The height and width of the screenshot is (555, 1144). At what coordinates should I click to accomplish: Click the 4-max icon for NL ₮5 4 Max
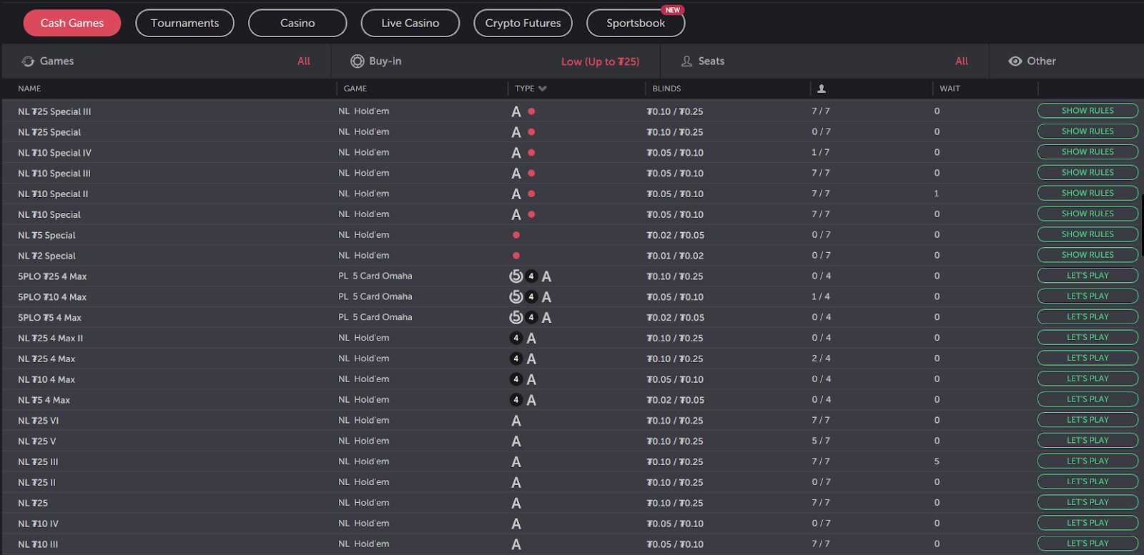[516, 400]
